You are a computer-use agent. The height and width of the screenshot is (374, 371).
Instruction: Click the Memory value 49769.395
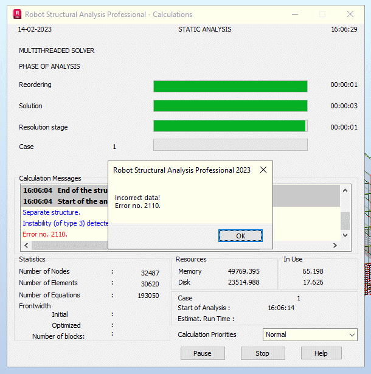coord(244,271)
